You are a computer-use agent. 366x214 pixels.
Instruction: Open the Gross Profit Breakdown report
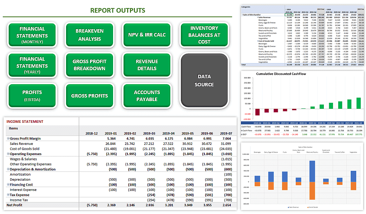(90, 65)
